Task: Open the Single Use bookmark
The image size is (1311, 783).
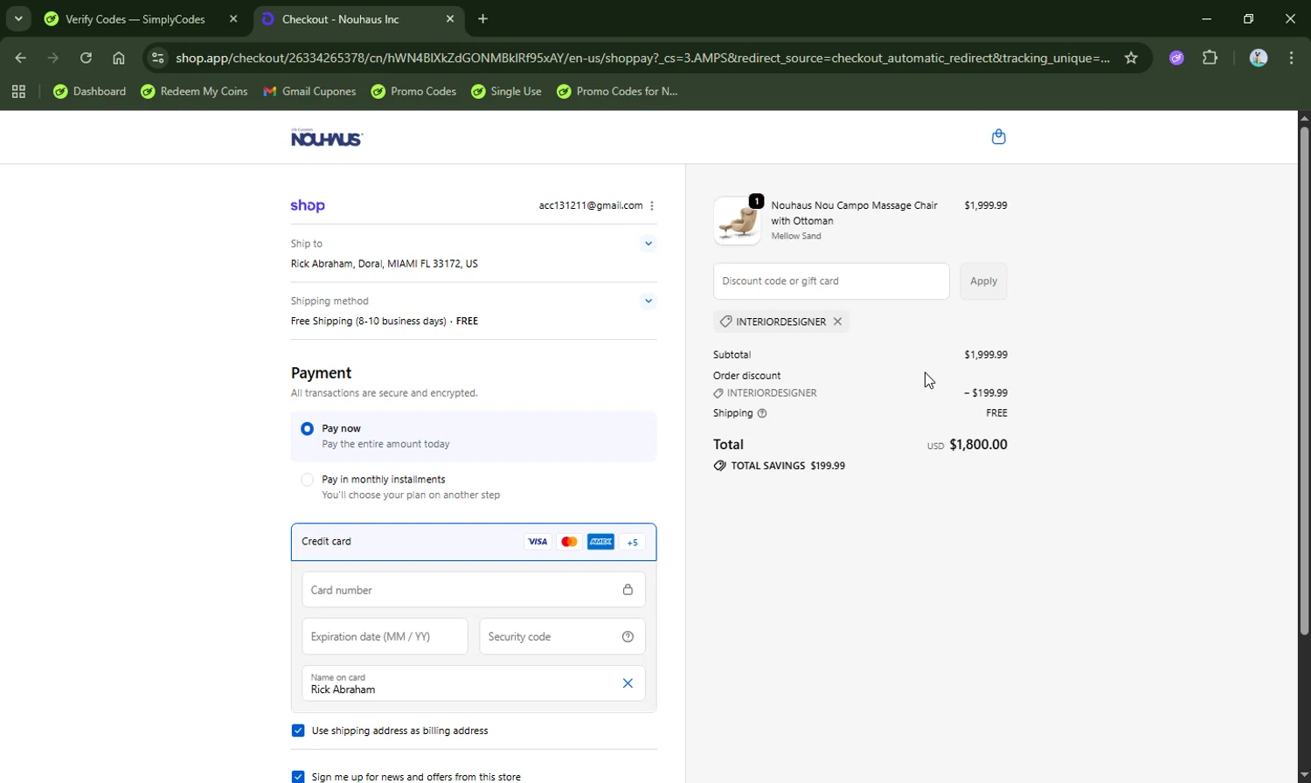Action: [x=506, y=91]
